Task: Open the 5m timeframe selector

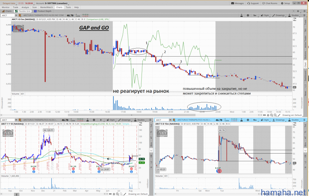Action: pyautogui.click(x=255, y=15)
